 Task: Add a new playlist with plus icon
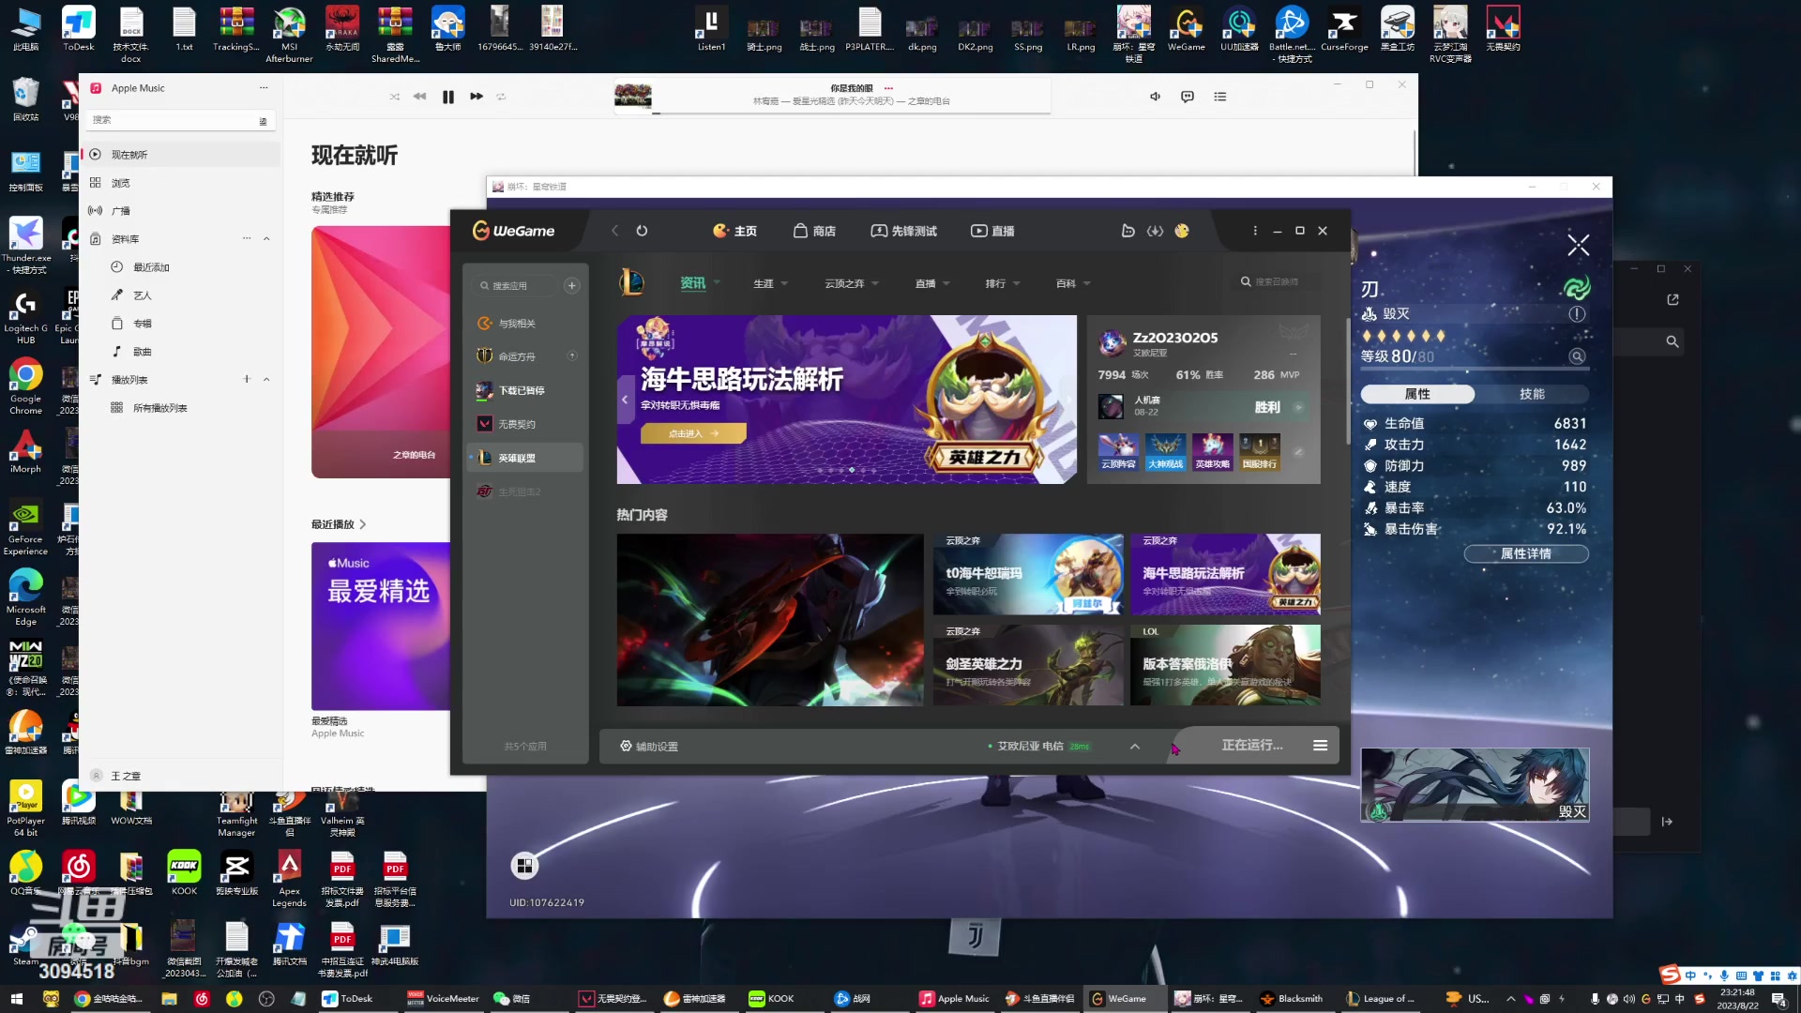[x=247, y=380]
